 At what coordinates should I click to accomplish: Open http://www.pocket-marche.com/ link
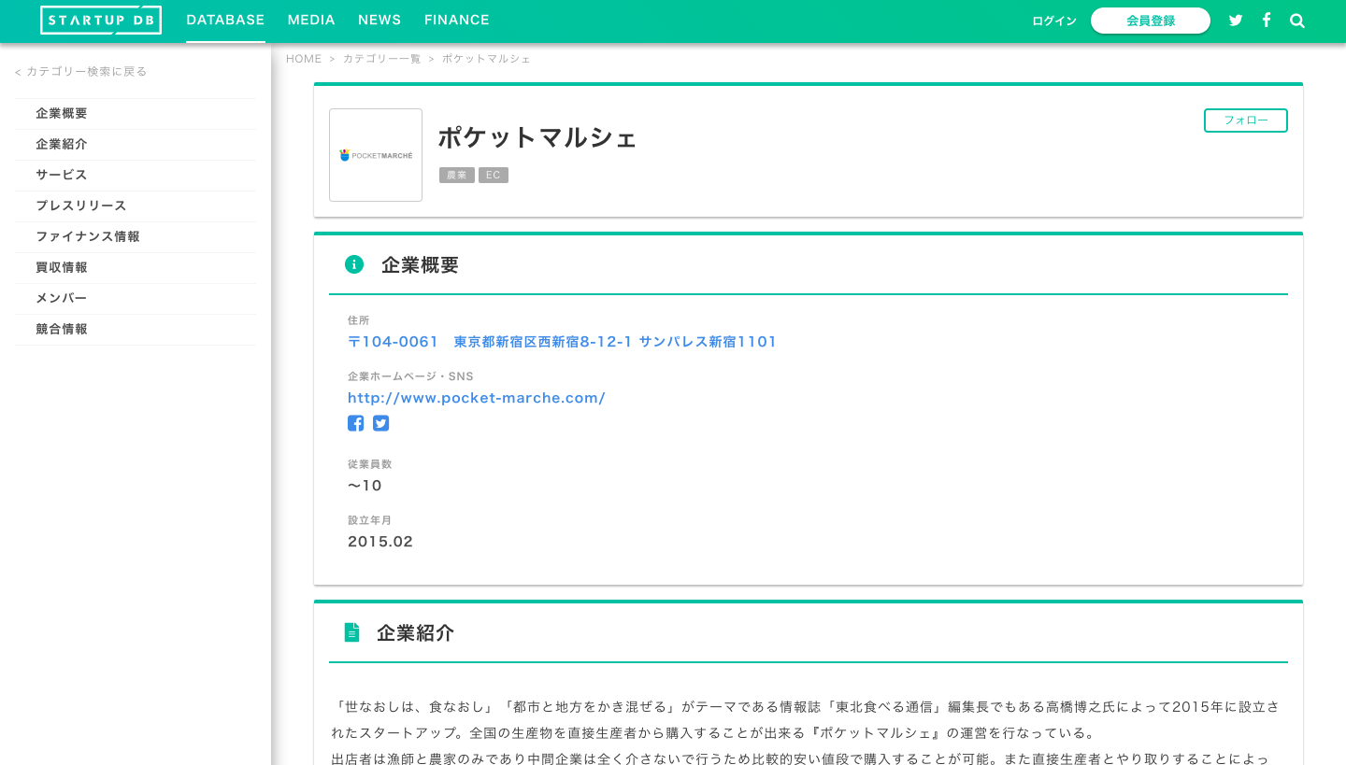[x=477, y=398]
